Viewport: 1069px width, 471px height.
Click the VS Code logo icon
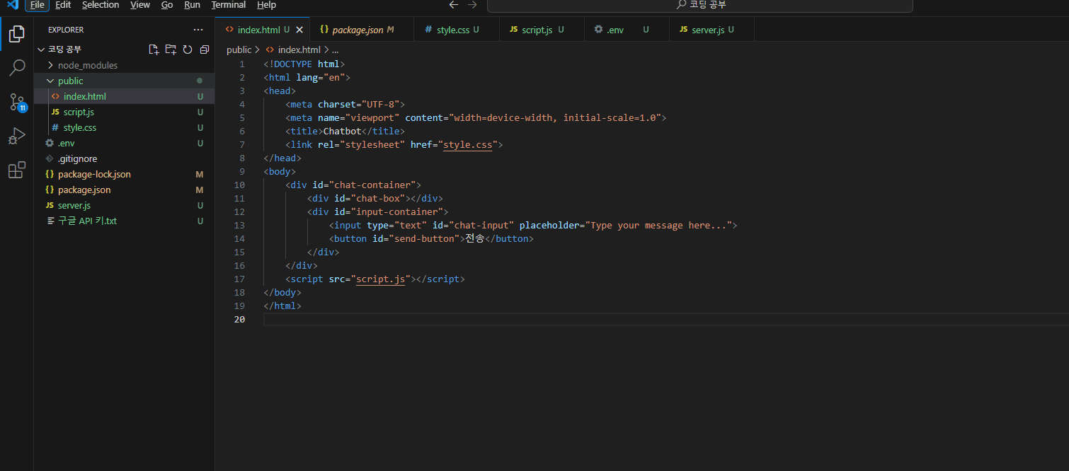tap(12, 5)
